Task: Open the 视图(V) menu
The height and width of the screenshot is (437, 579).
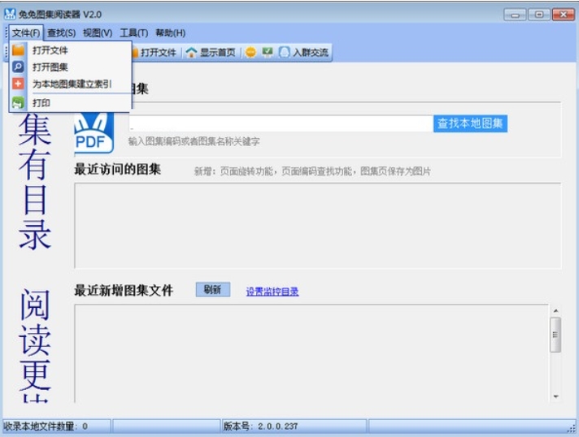Action: (x=98, y=32)
